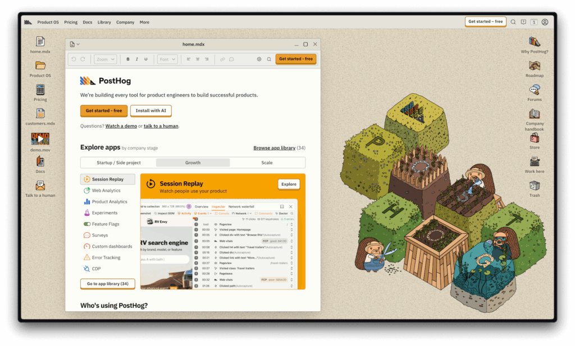Select Web Analytics in the apps list
575x346 pixels.
pos(108,191)
